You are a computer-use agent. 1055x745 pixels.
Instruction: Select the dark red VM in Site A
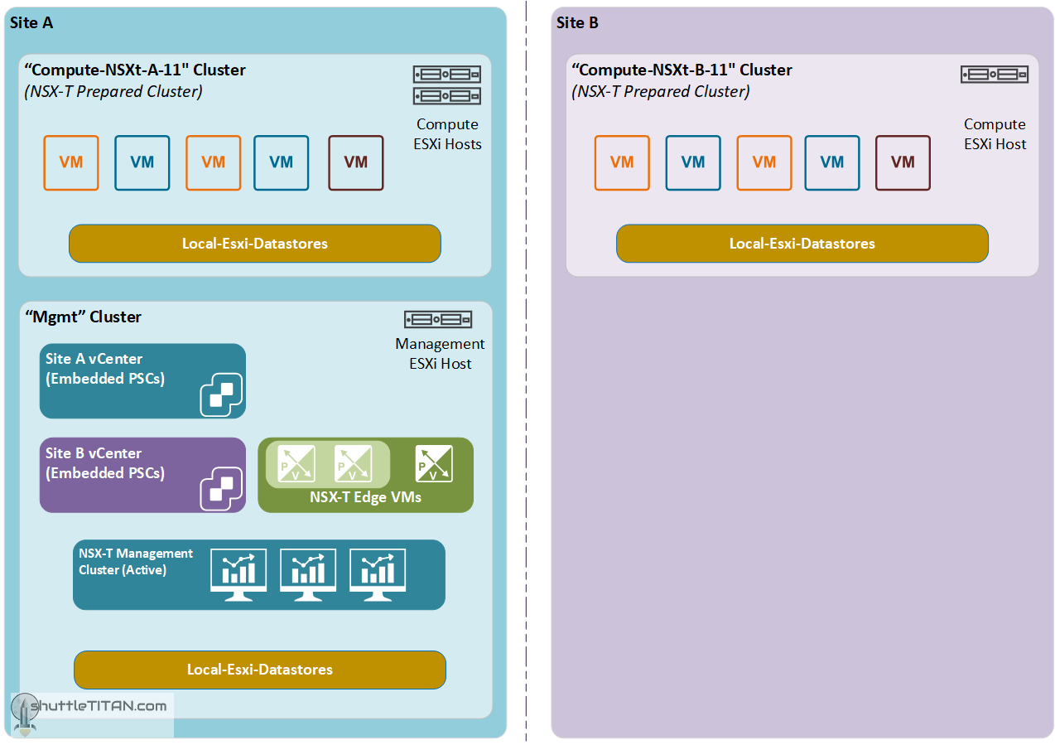click(356, 162)
